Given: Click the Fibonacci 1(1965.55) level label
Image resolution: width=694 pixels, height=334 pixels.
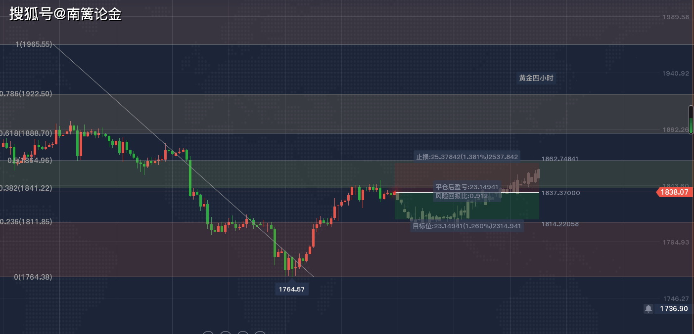Looking at the screenshot, I should click(x=34, y=44).
